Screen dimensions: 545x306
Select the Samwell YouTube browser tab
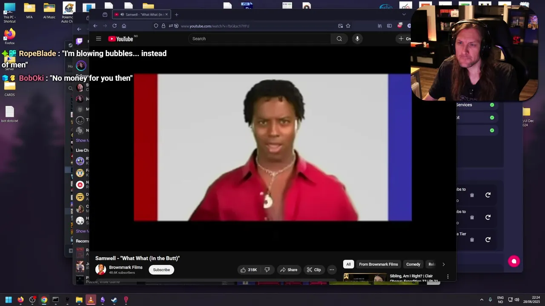click(x=141, y=14)
